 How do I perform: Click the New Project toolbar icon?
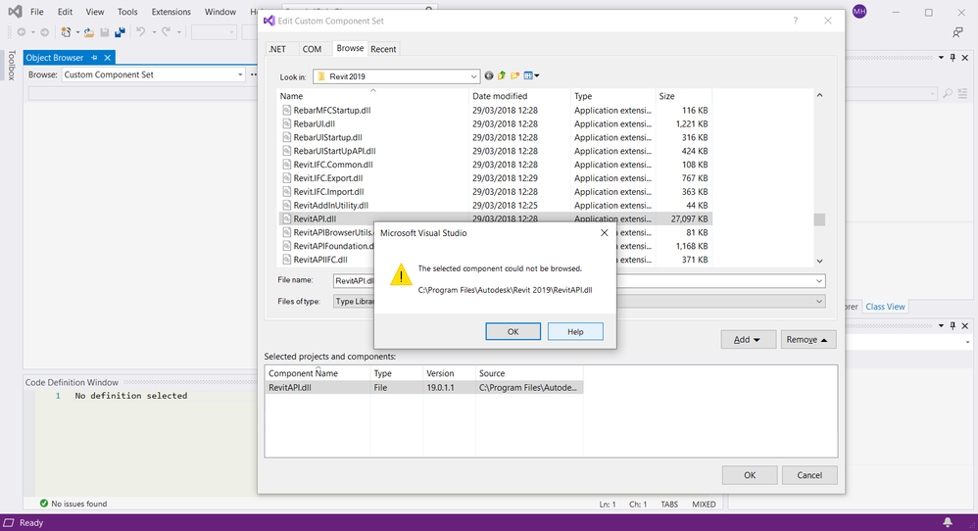[x=66, y=32]
